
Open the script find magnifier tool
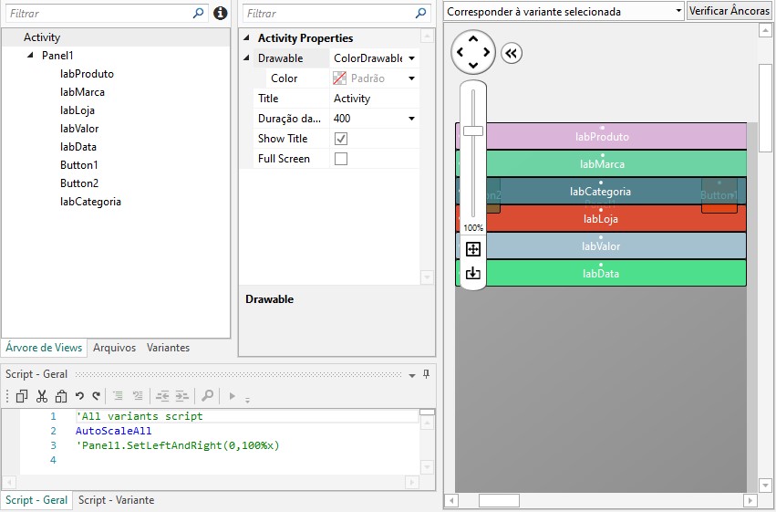point(207,396)
